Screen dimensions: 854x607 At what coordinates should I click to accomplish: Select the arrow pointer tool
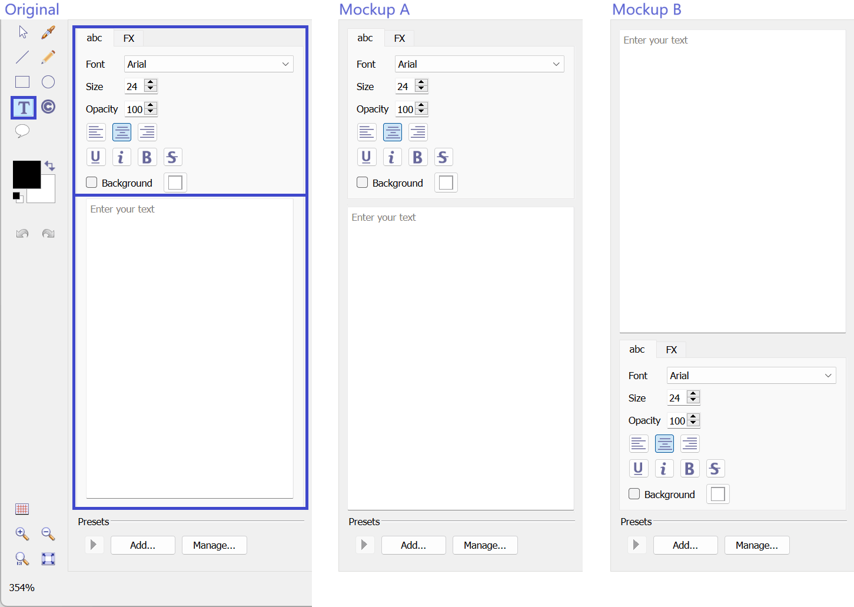coord(23,32)
